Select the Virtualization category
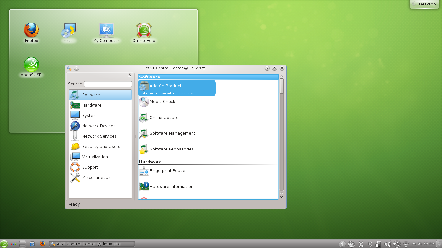 tap(100, 157)
